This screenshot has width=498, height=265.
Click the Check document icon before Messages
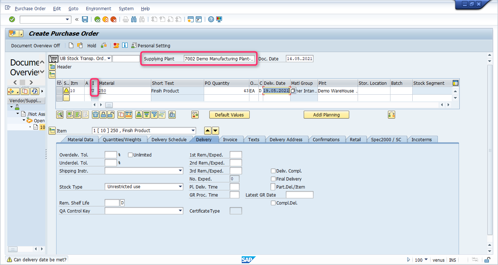tap(104, 46)
